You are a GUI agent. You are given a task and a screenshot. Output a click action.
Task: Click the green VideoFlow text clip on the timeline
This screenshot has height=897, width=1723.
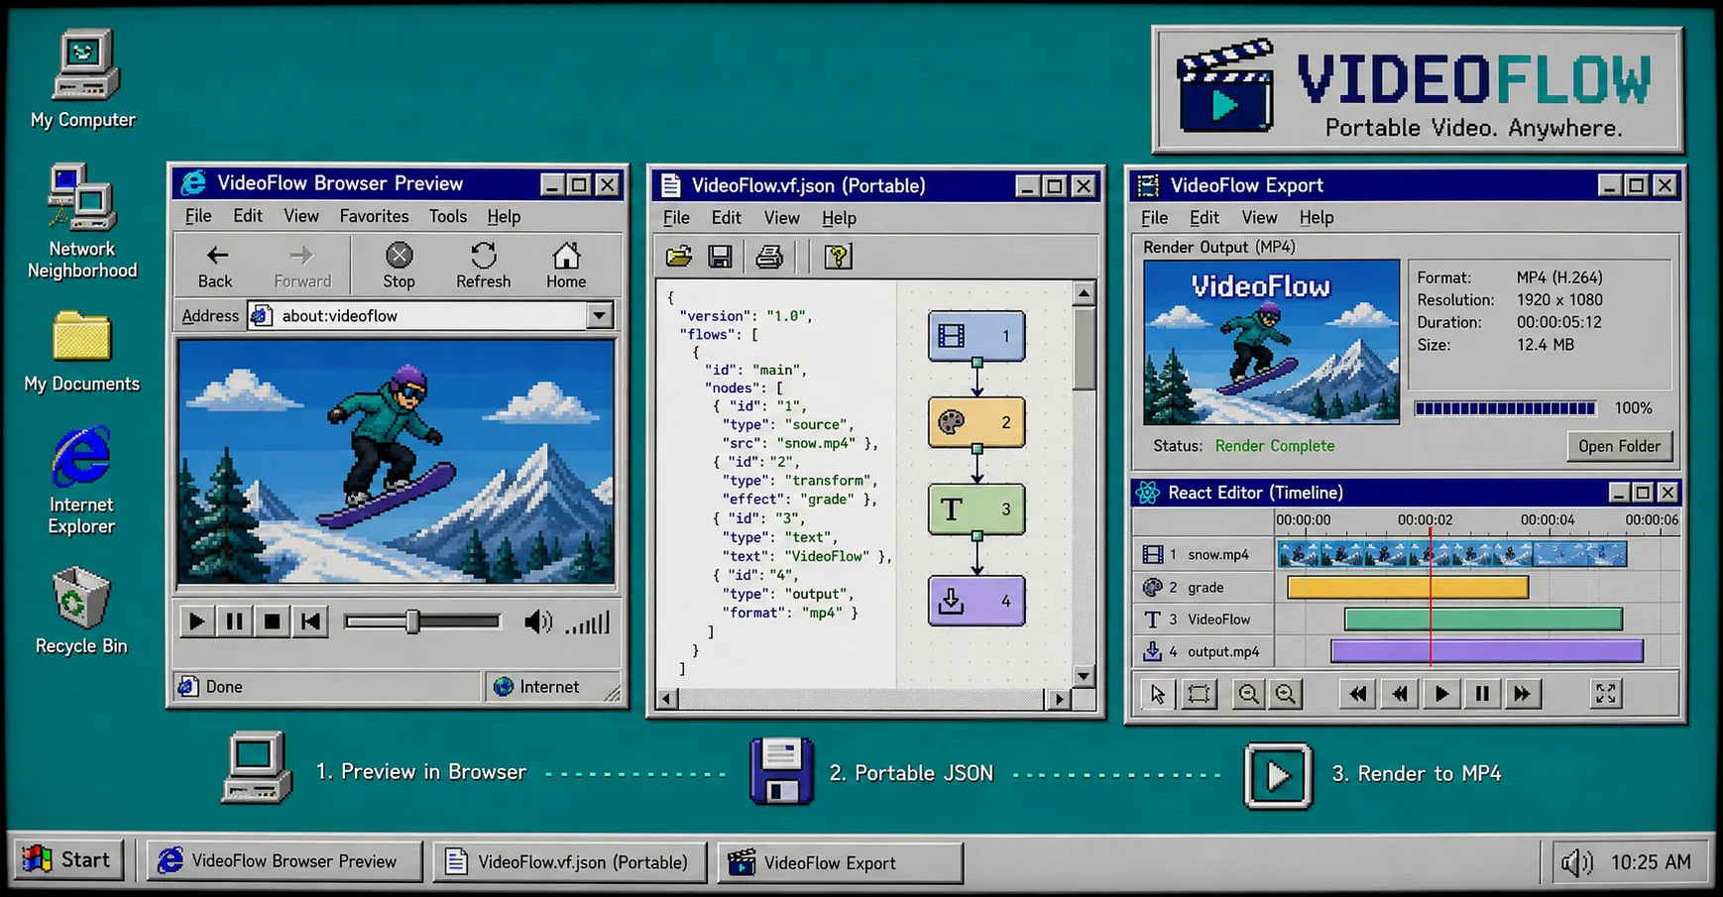point(1483,619)
